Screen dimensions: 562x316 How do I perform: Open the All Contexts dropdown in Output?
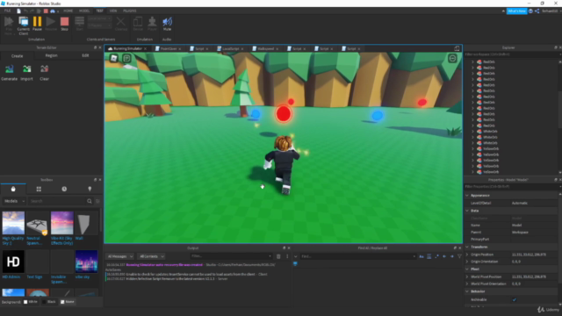152,256
